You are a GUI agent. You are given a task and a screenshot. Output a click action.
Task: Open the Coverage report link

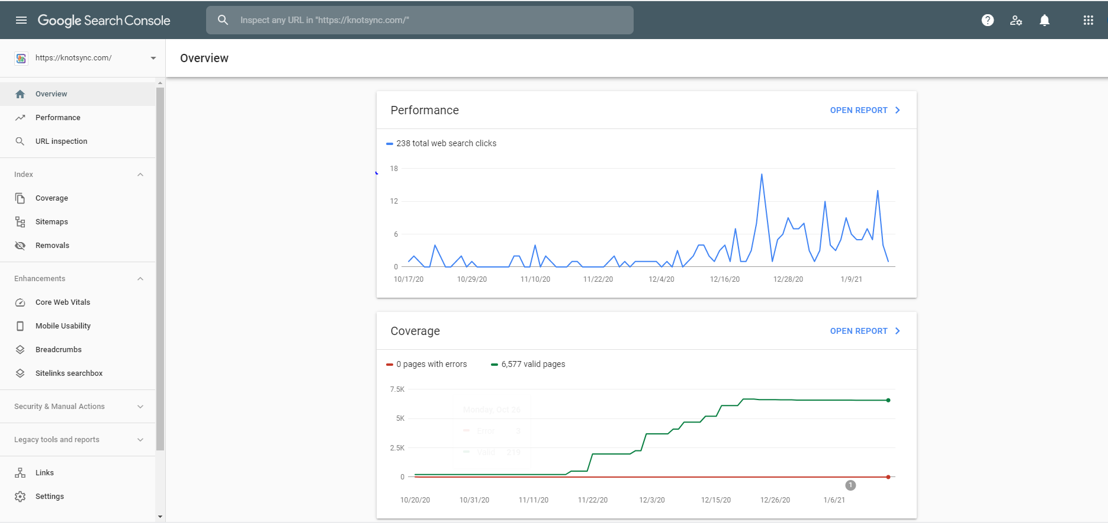coord(865,331)
